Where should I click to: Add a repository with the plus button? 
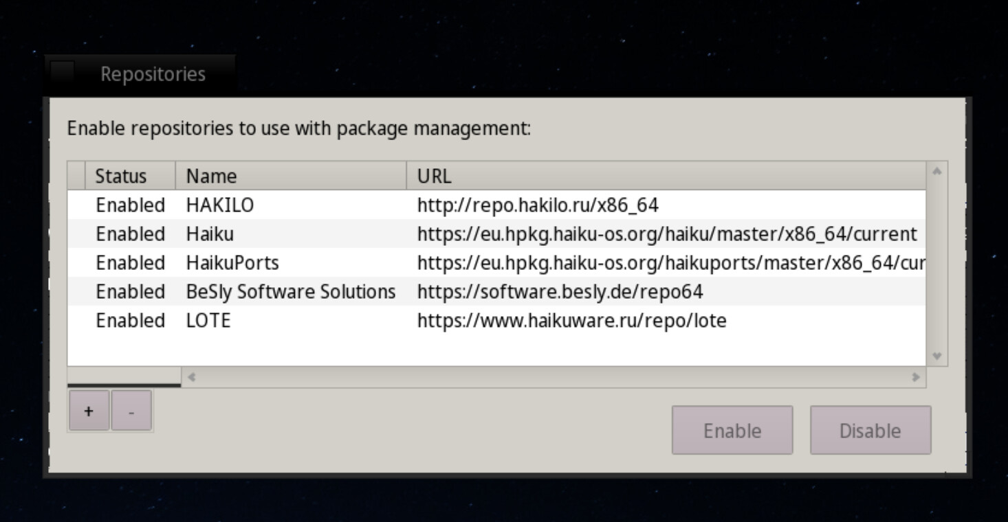[89, 411]
